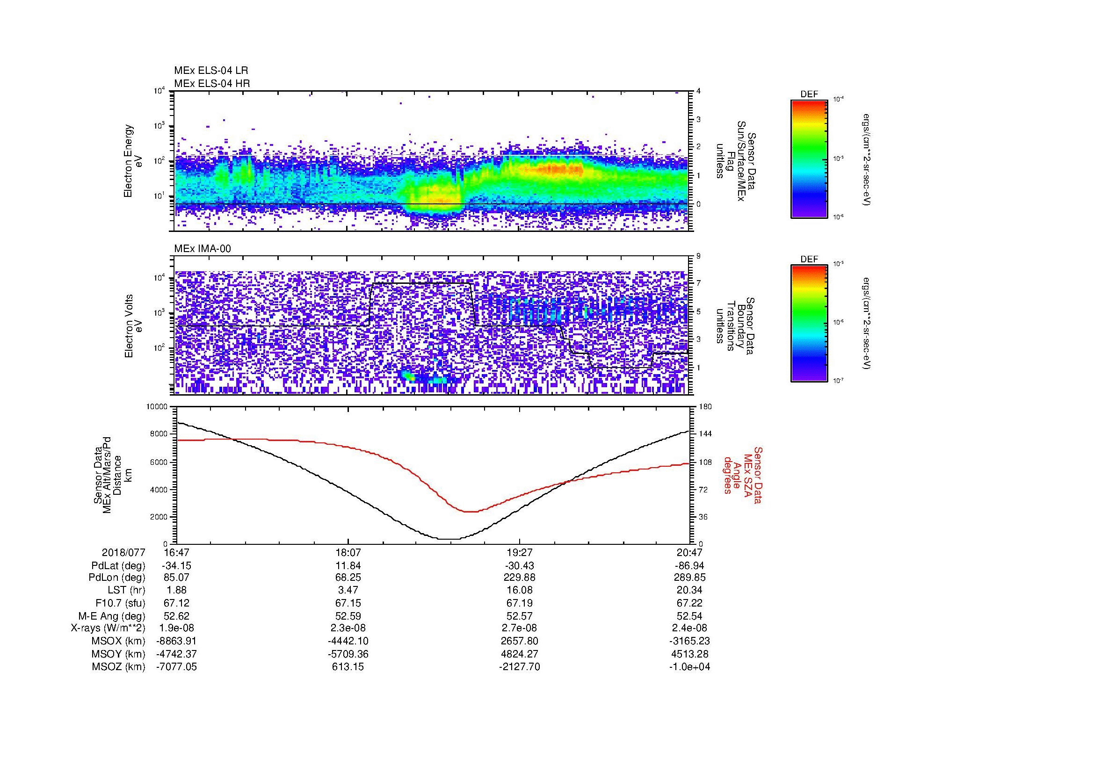The height and width of the screenshot is (773, 1094).
Task: Click PdLon value 289.85
Action: click(x=689, y=577)
